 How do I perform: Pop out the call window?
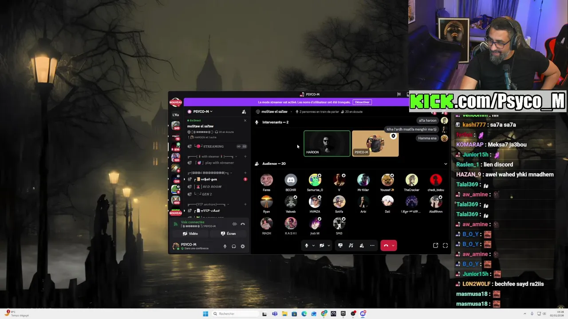436,245
